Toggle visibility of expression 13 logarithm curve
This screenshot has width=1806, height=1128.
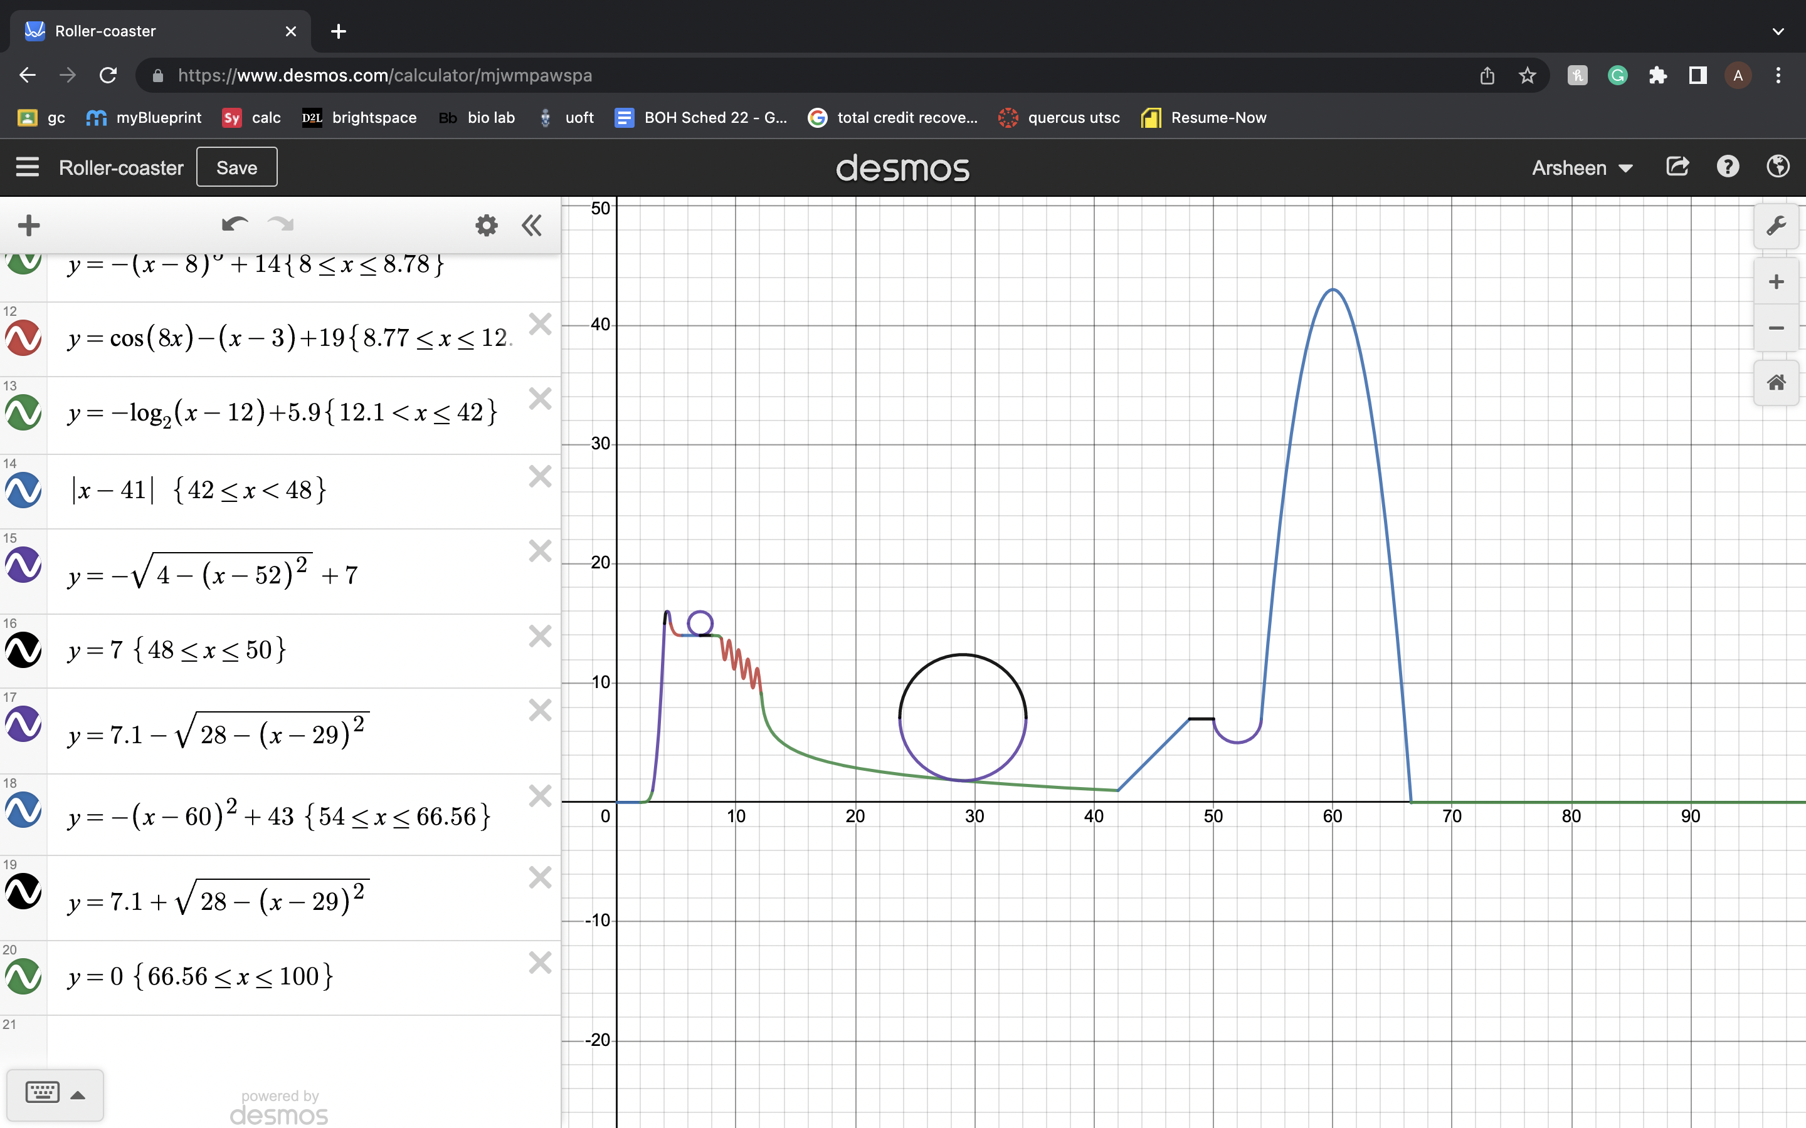[x=23, y=414]
